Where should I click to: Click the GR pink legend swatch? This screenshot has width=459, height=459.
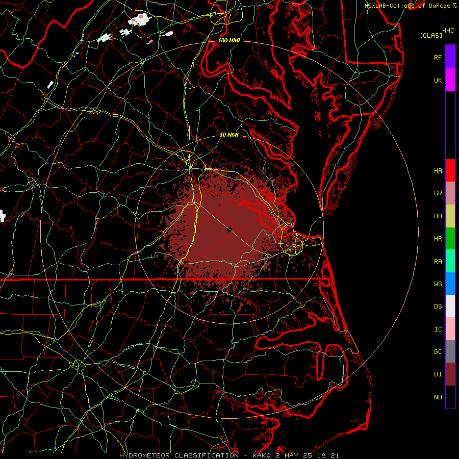(x=450, y=193)
